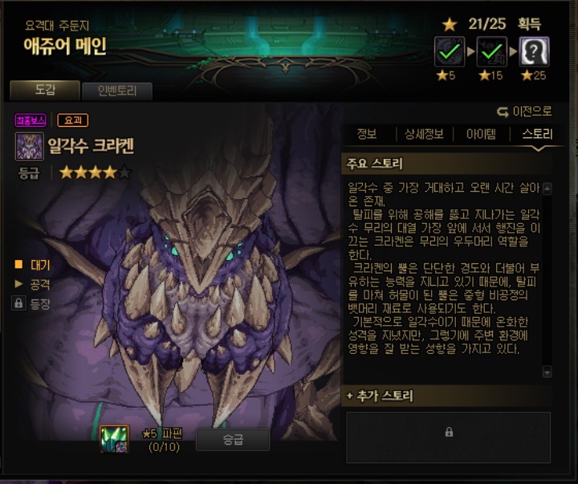Click the return arrow icon near 이전으로
578x484 pixels.
coord(503,112)
